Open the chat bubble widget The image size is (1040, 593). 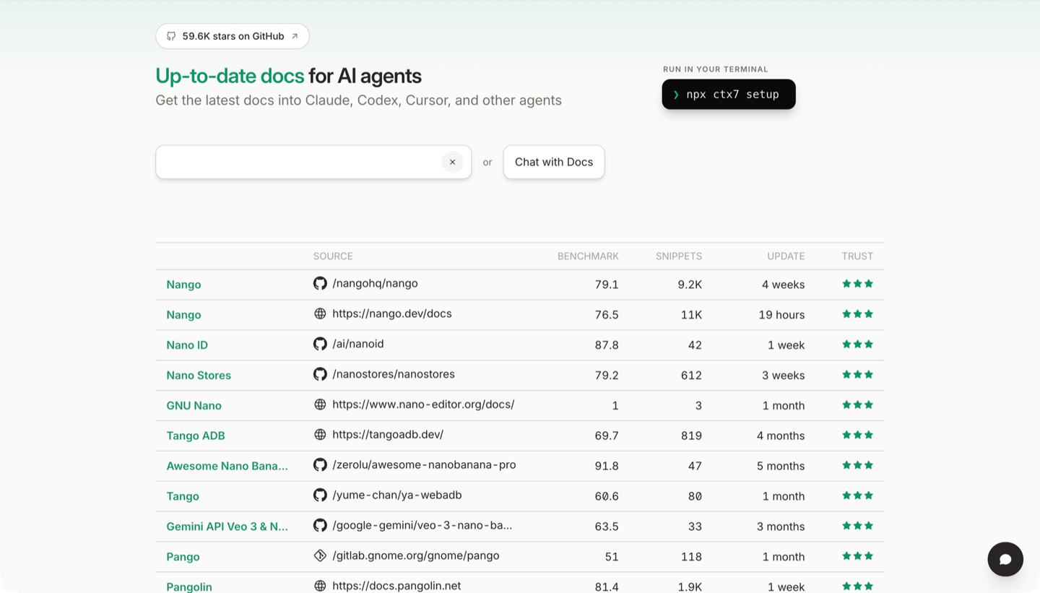pyautogui.click(x=1005, y=559)
